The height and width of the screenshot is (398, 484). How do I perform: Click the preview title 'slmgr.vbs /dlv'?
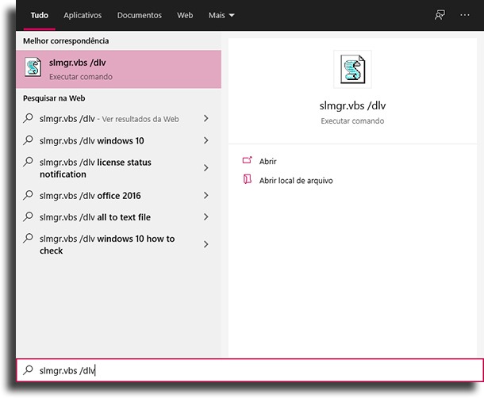(x=352, y=105)
